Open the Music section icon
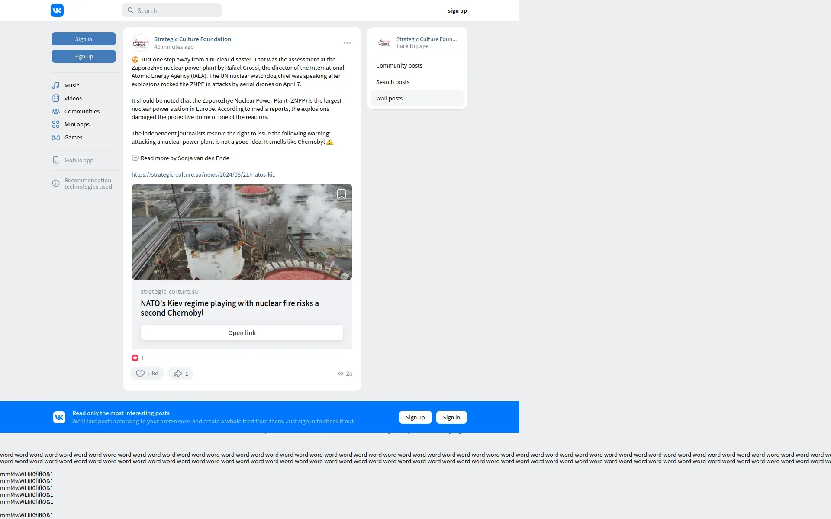 [56, 85]
